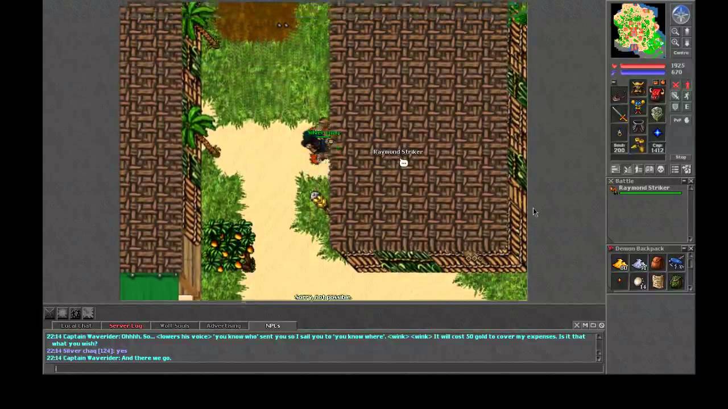Switch to Wolf Souls channel tab

174,325
